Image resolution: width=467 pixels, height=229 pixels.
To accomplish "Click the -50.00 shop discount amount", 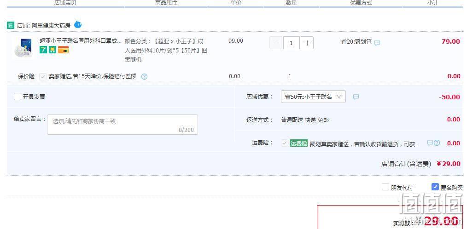I will pos(449,97).
